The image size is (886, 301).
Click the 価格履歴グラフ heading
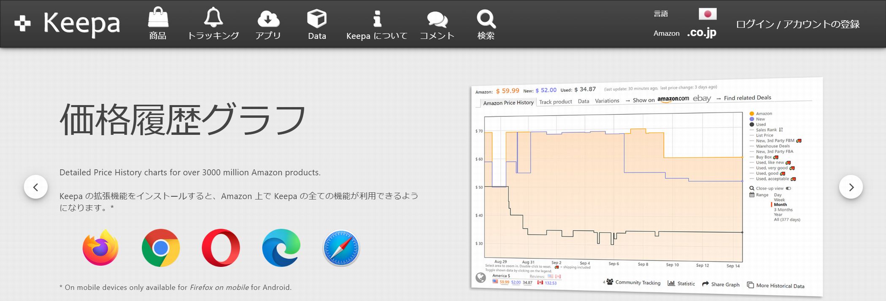(x=183, y=120)
